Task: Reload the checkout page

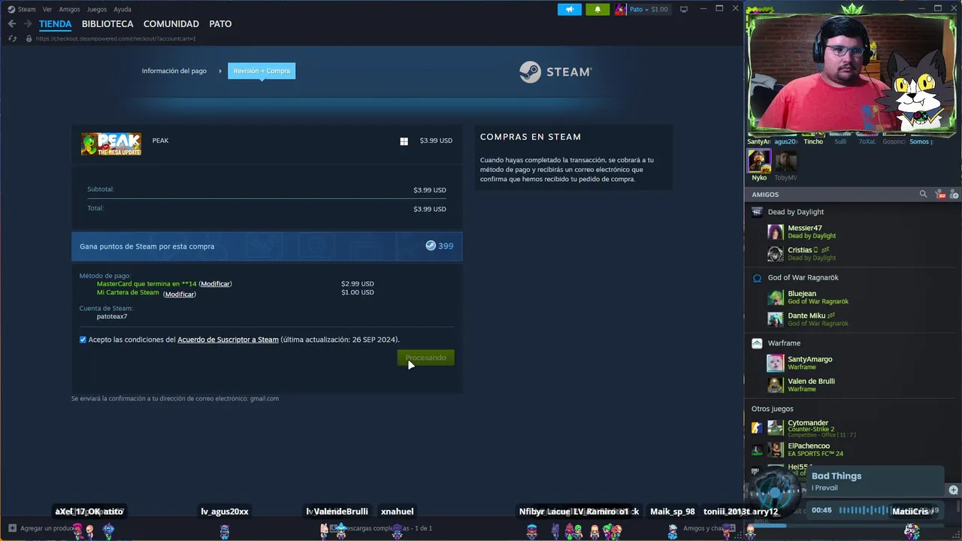Action: [x=13, y=38]
